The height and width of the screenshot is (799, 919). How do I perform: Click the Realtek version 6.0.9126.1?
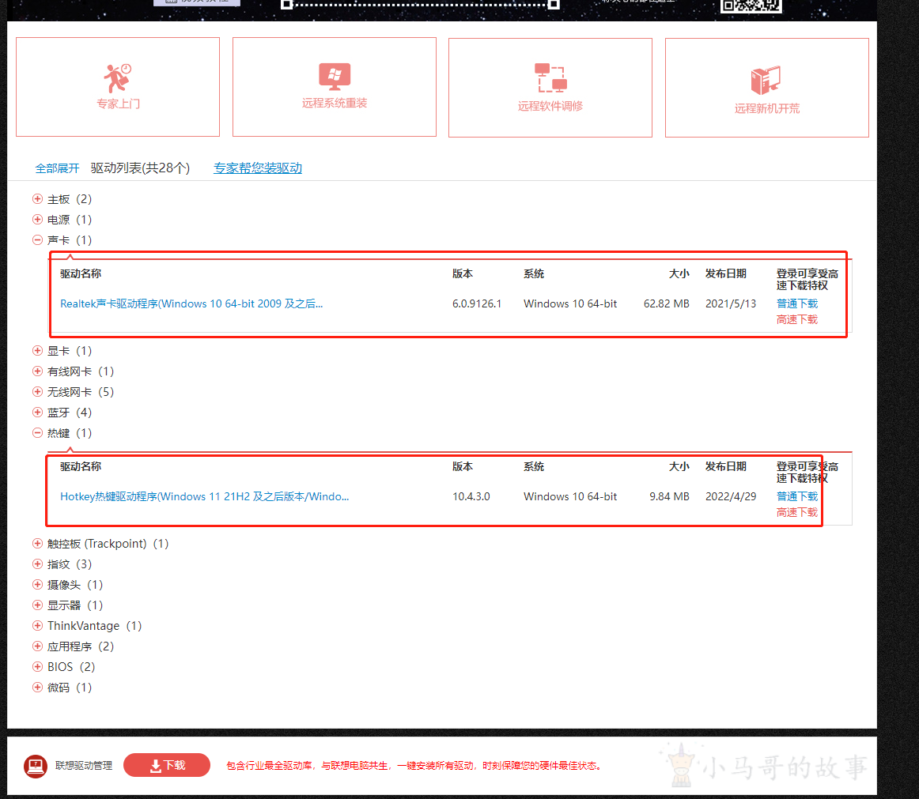[x=477, y=303]
